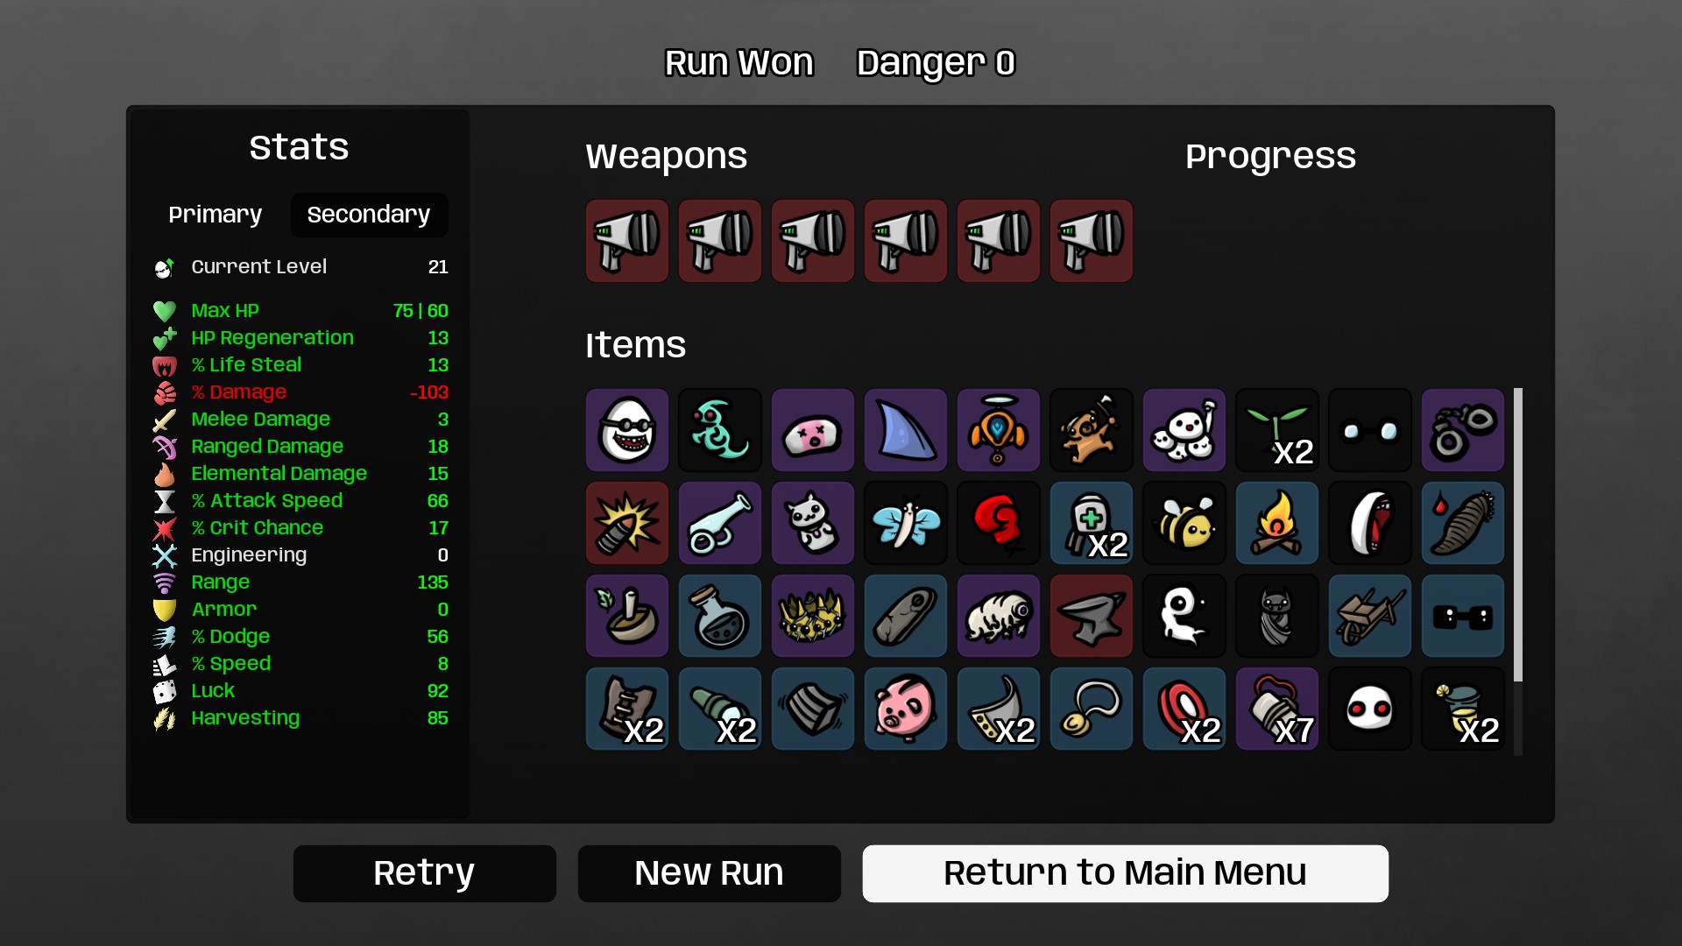Select the grinning egg with glasses item

[627, 430]
